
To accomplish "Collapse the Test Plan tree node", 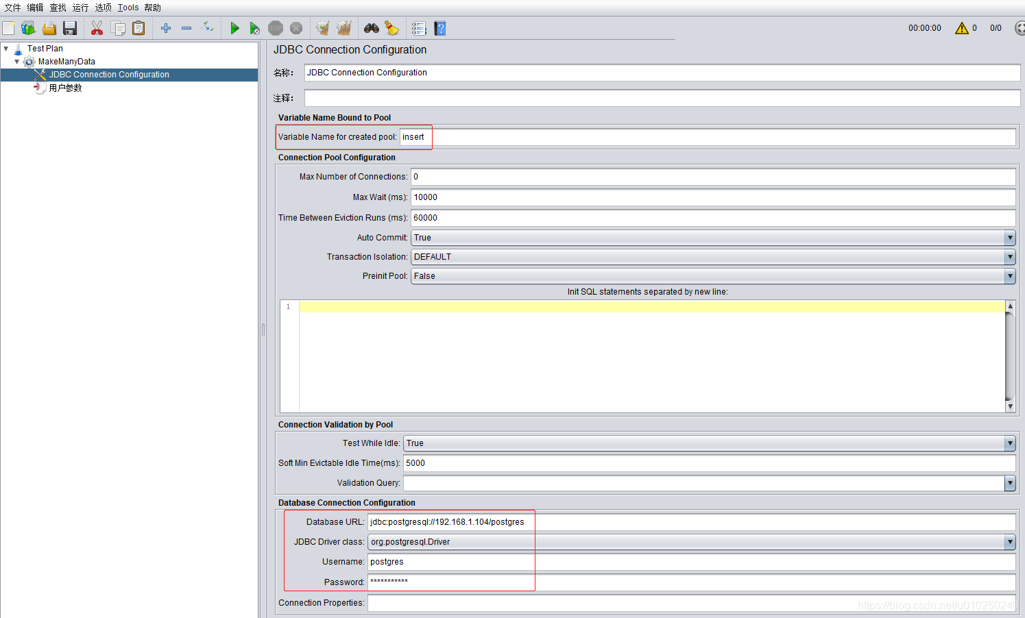I will (x=6, y=49).
